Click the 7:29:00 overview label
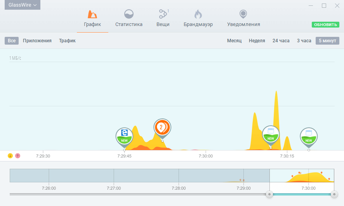Image resolution: width=344 pixels, height=206 pixels. point(243,188)
